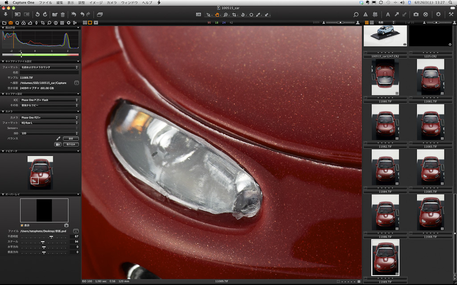Switch browser to grid thumbnail view

(366, 22)
